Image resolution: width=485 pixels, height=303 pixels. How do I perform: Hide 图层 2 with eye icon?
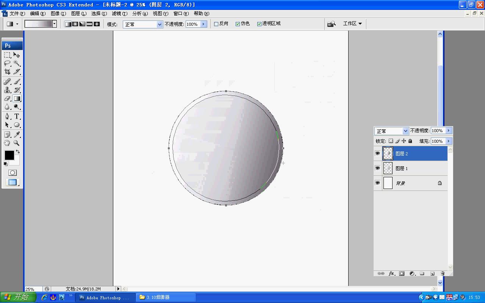[x=377, y=153]
